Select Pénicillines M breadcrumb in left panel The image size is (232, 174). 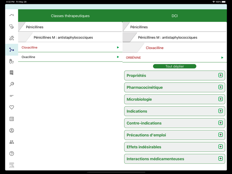pos(70,37)
